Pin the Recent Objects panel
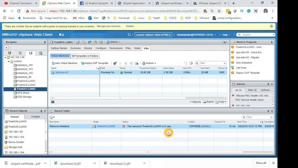298x168 pixels. tap(41, 111)
